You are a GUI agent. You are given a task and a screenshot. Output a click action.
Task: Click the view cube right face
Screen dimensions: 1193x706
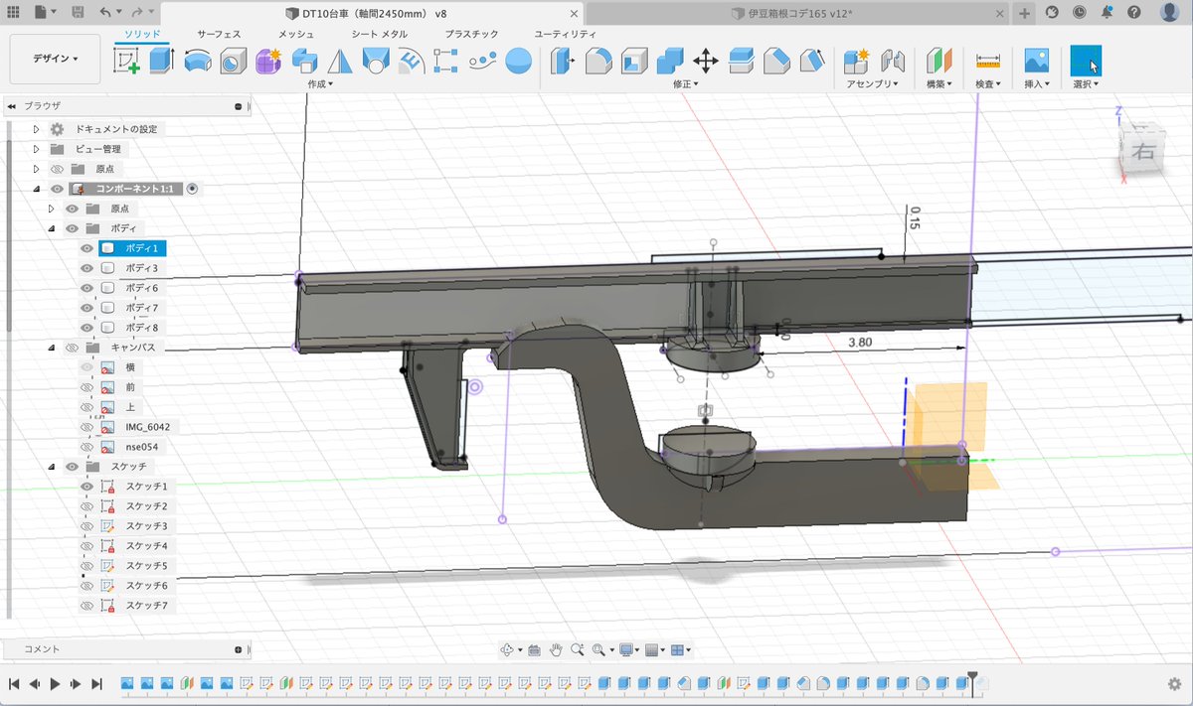(x=1144, y=152)
